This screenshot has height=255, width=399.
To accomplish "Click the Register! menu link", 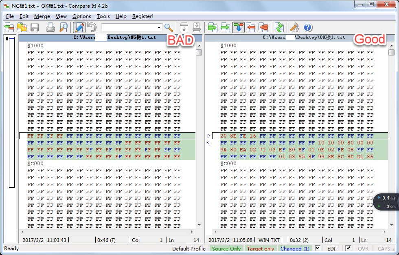I will click(143, 16).
